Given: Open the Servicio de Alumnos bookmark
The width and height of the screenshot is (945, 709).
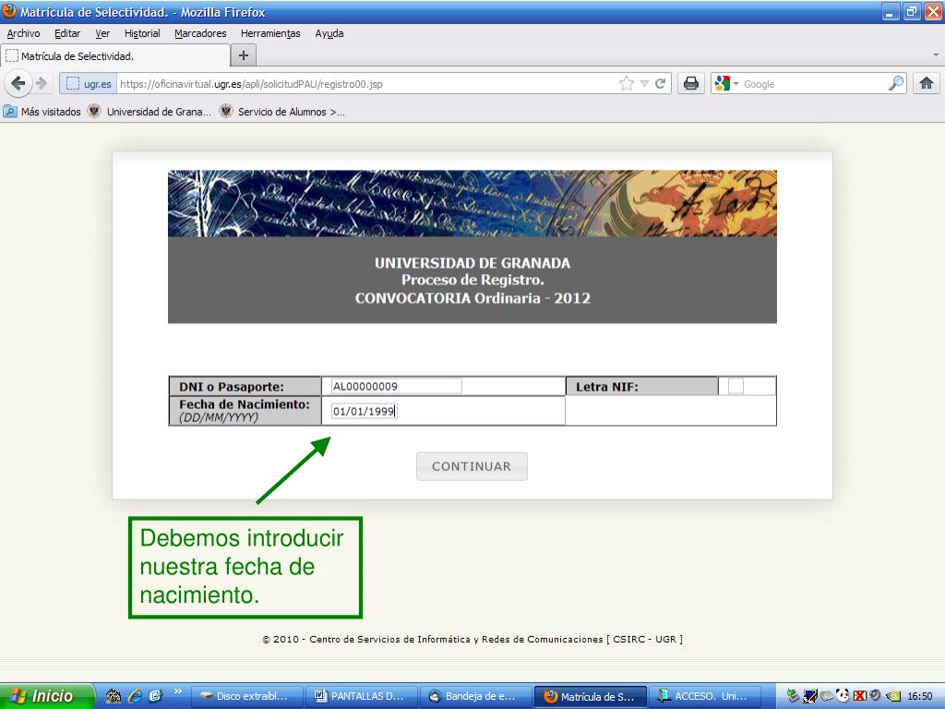Looking at the screenshot, I should [x=282, y=112].
